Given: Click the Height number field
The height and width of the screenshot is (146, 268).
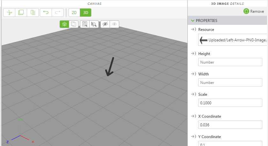Looking at the screenshot, I should pos(230,62).
